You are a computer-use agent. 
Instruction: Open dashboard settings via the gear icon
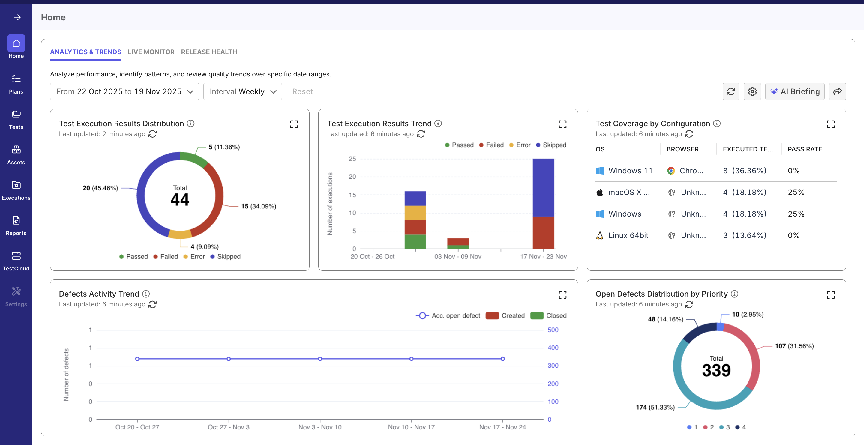752,91
